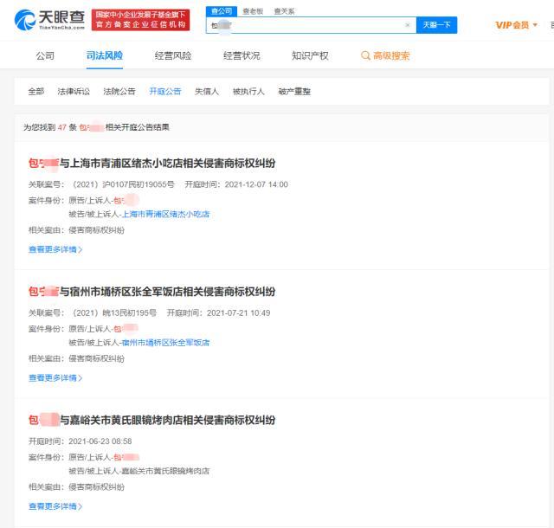Image resolution: width=554 pixels, height=528 pixels.
Task: Go to the 知识产权 tab
Action: point(310,56)
